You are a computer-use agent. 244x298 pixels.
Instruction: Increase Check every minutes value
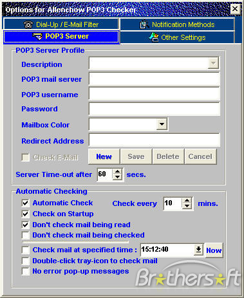click(187, 201)
